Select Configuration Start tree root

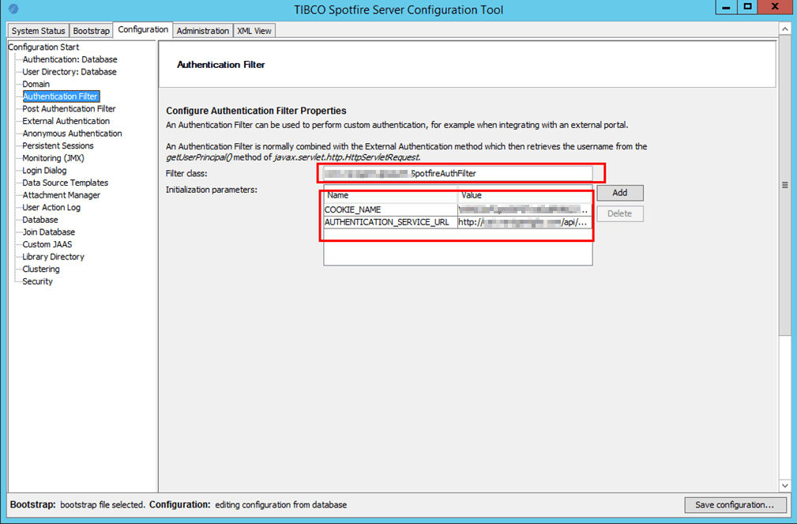(43, 47)
